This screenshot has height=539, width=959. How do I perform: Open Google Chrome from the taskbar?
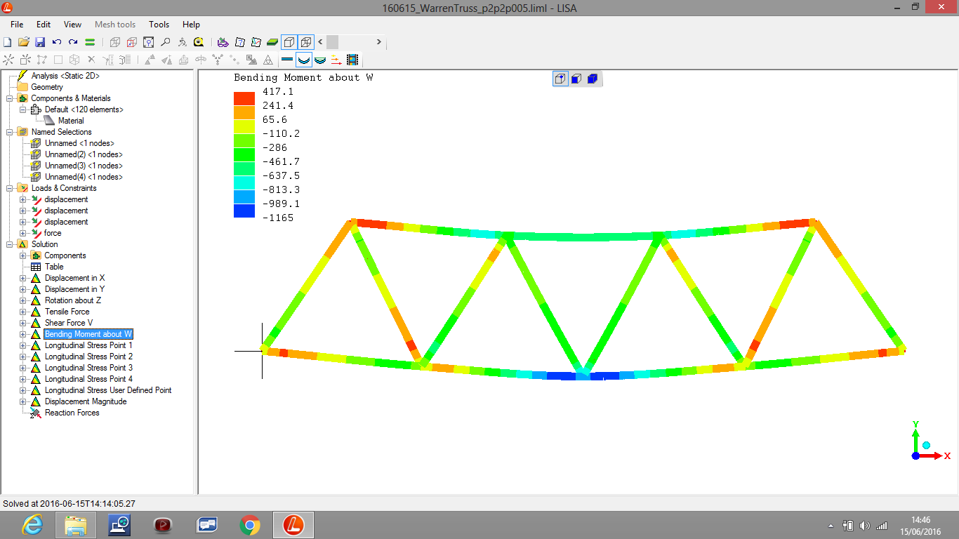click(x=249, y=524)
